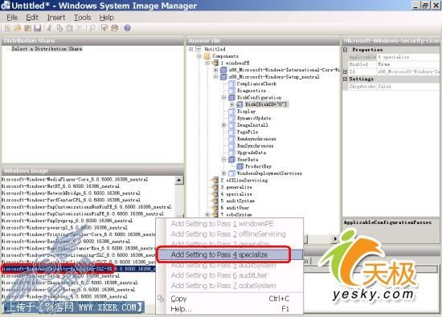Viewport: 442px width, 317px height.
Task: Select the RunSynchronous tree item
Action: [256, 146]
